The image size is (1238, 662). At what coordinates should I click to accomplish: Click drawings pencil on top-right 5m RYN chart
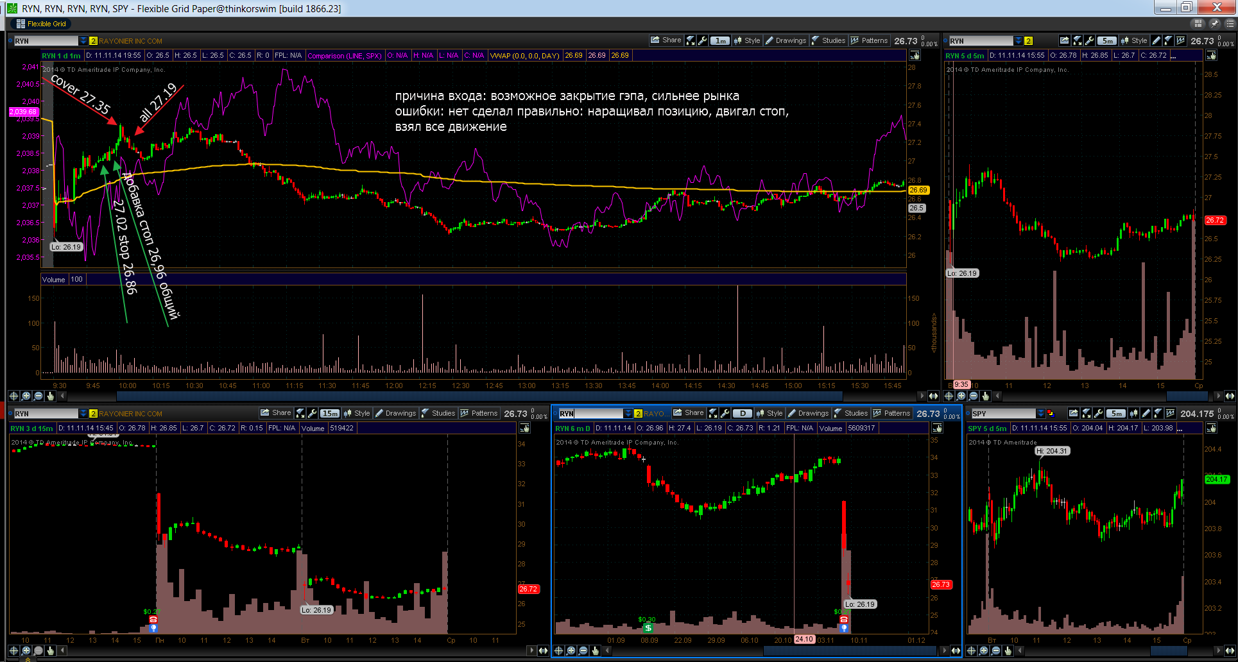(x=1156, y=40)
